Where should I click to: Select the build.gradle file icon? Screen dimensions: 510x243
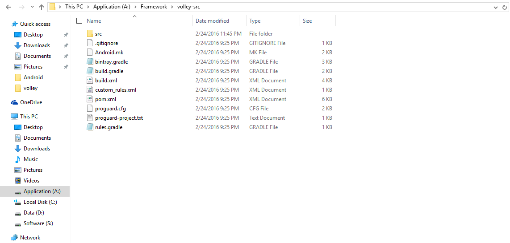tap(90, 71)
